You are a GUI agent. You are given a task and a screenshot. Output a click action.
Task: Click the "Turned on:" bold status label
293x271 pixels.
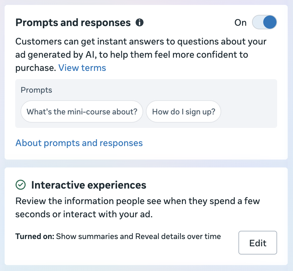[x=35, y=236]
